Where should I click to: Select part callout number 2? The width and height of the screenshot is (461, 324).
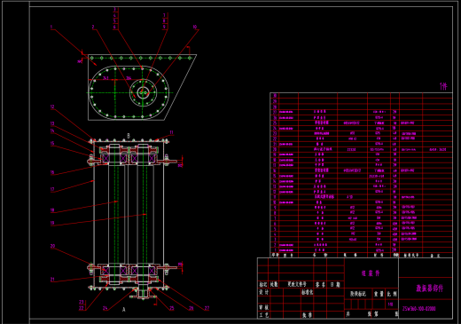[x=93, y=27]
